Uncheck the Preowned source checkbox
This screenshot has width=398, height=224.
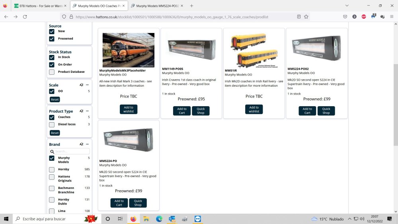(x=52, y=39)
